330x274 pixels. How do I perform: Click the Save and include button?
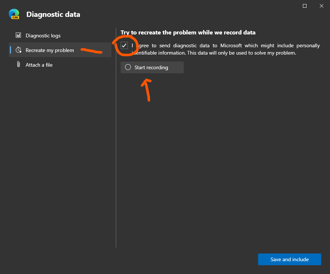click(x=289, y=259)
